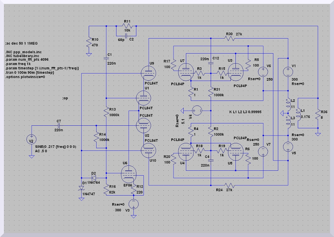This screenshot has height=237, width=334.
Task: Select the D1 1N4747 zener diode
Action: point(81,189)
